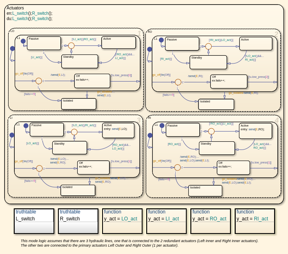288x254 pixels.
Task: Click the default transition dot of the LI state
Action: click(x=12, y=135)
